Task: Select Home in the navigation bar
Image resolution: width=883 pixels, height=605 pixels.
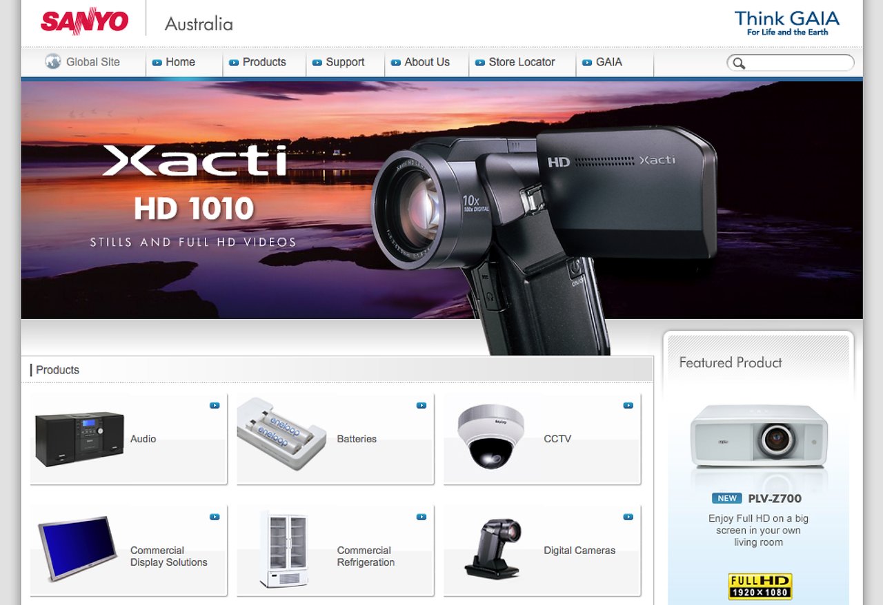Action: point(180,62)
